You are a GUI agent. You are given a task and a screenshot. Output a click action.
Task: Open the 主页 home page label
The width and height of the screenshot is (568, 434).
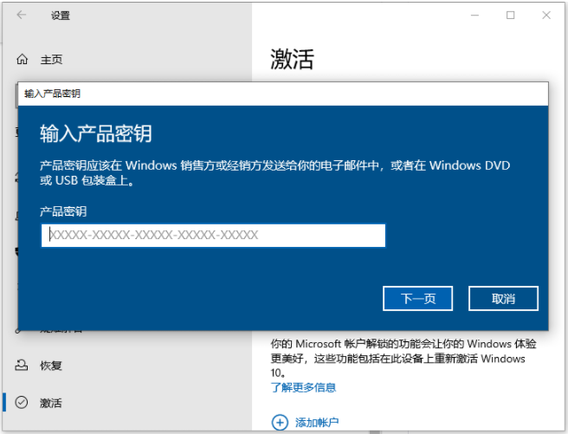click(51, 60)
